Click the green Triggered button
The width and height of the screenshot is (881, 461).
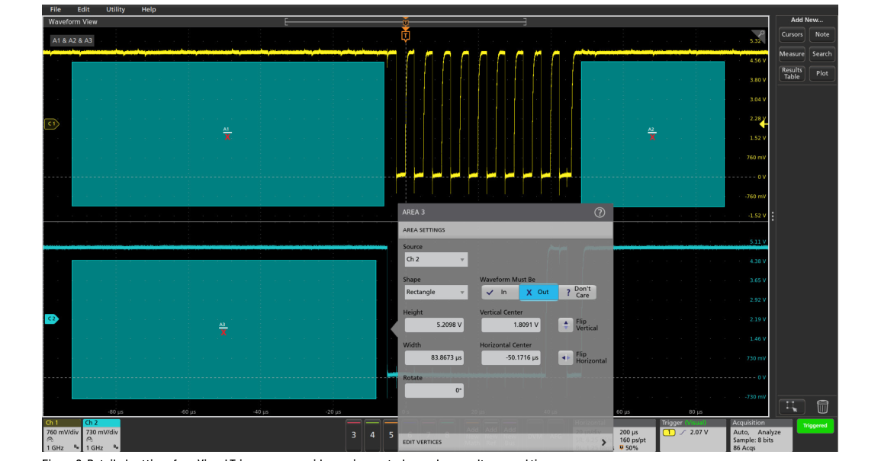click(815, 426)
